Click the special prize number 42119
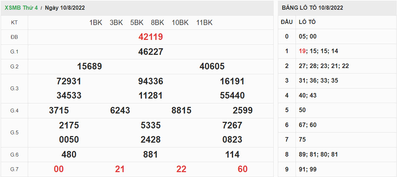 click(x=150, y=37)
